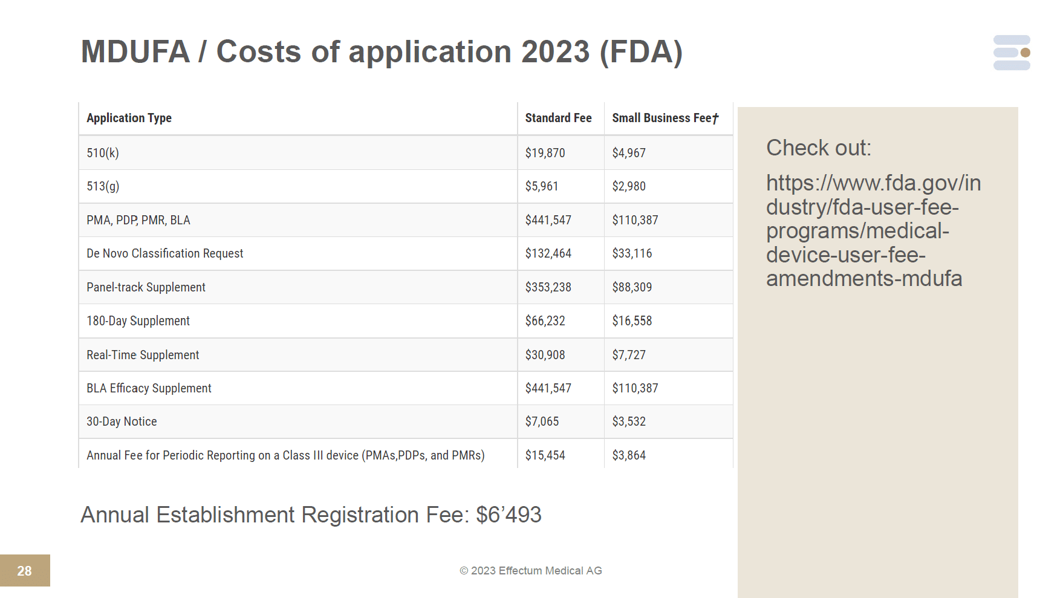Select De Novo Classification Request cell
This screenshot has width=1063, height=598.
164,253
